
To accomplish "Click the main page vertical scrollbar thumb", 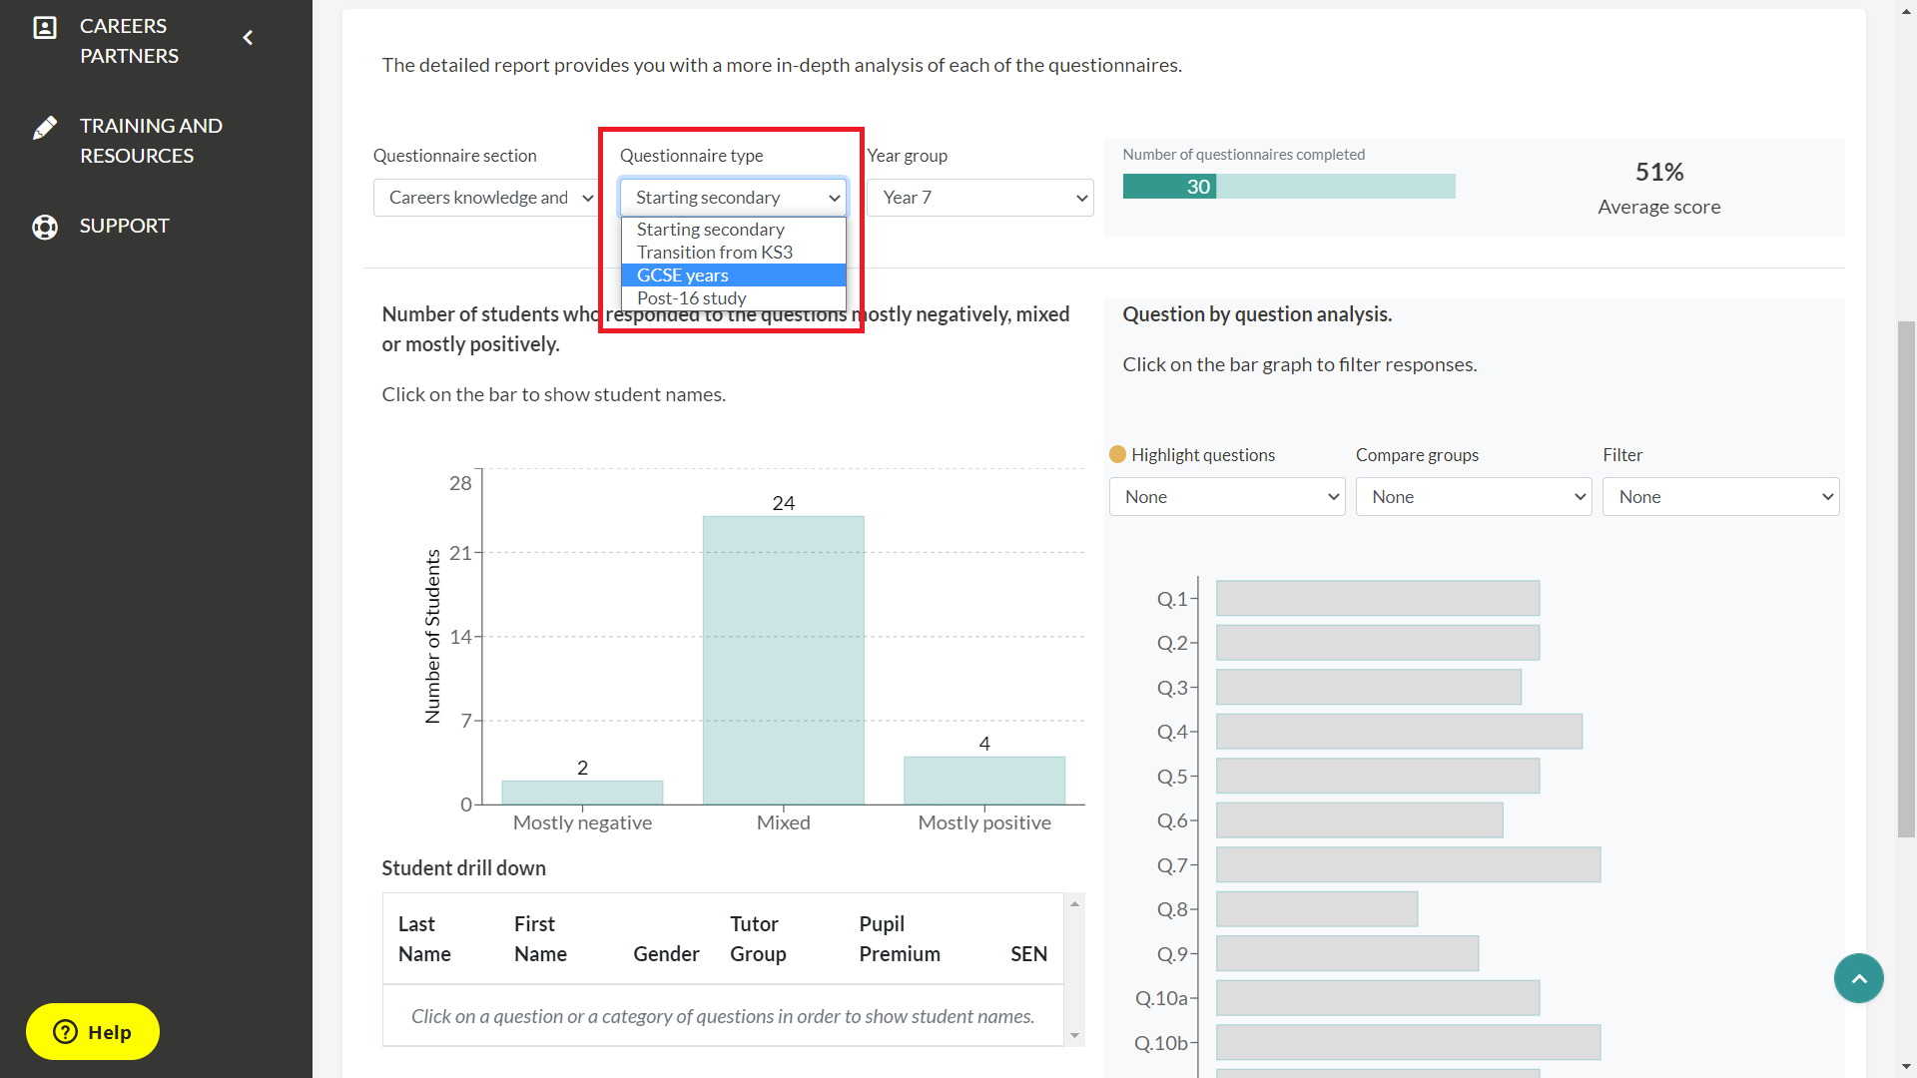I will (x=1906, y=579).
